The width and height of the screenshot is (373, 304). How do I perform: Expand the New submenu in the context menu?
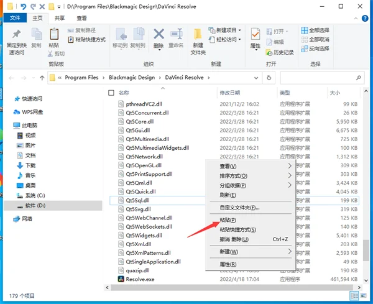251,252
